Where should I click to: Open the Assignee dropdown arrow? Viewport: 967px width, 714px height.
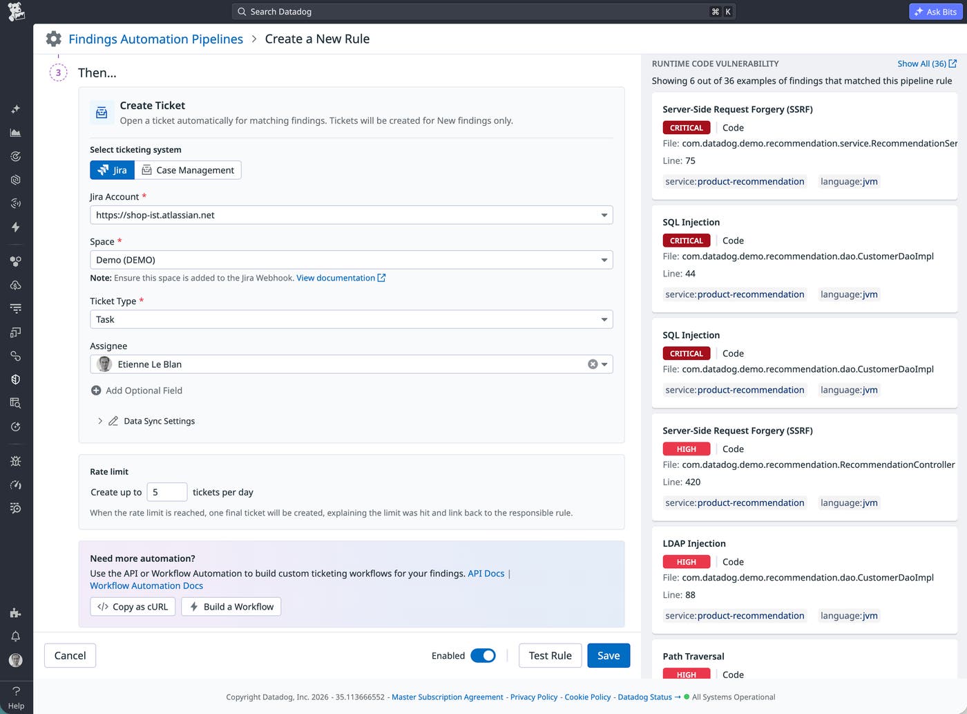coord(604,364)
